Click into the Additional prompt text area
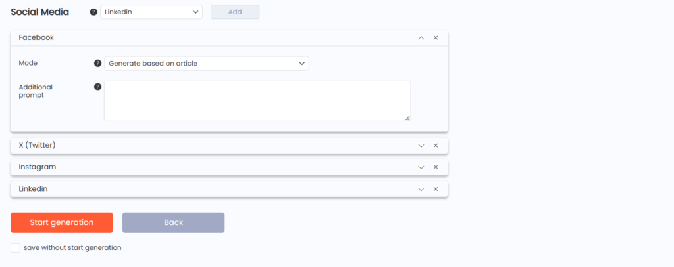Viewport: 674px width, 267px height. coord(257,101)
